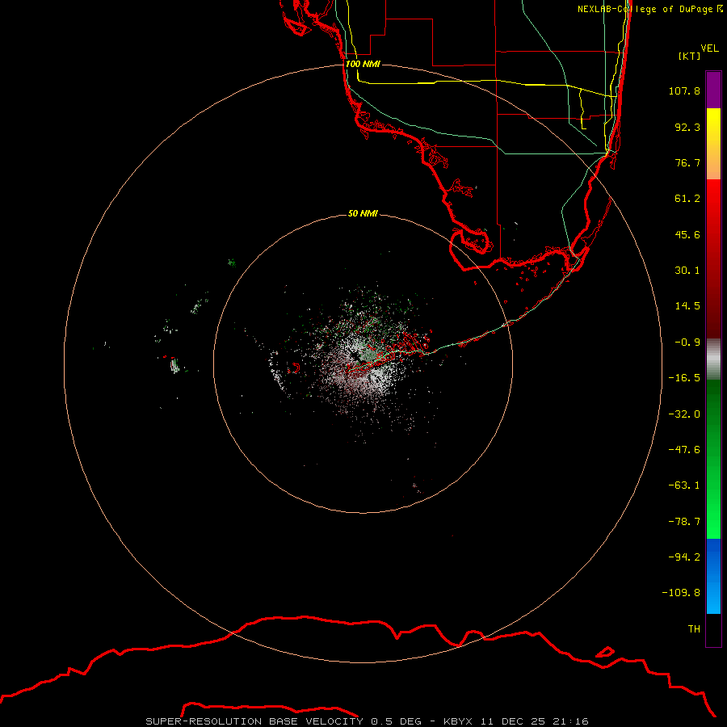This screenshot has width=727, height=727.
Task: Click the KBYX station identifier in caption
Action: (x=458, y=721)
